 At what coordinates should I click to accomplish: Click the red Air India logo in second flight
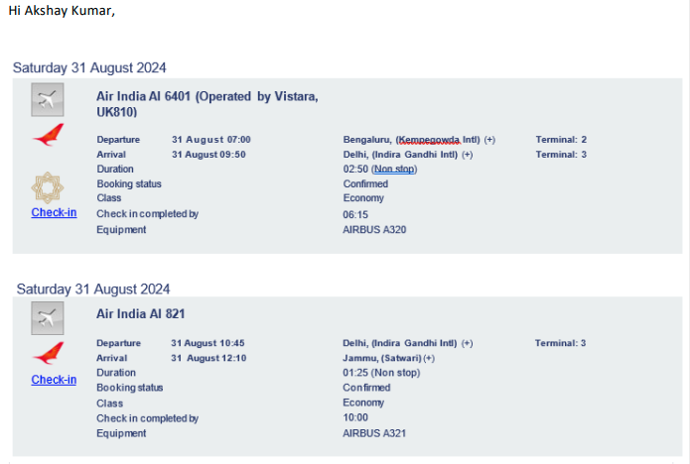[x=49, y=353]
